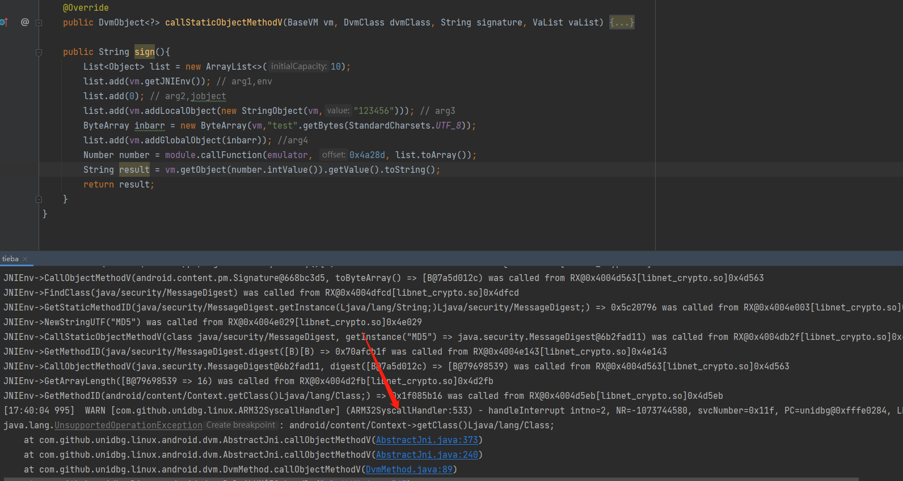Collapse the sign() method fold toggle
The image size is (903, 481).
39,52
